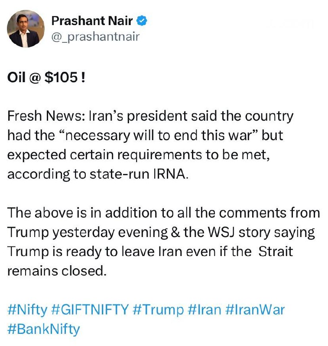Click the blue verified badge
The height and width of the screenshot is (346, 328).
pyautogui.click(x=142, y=20)
